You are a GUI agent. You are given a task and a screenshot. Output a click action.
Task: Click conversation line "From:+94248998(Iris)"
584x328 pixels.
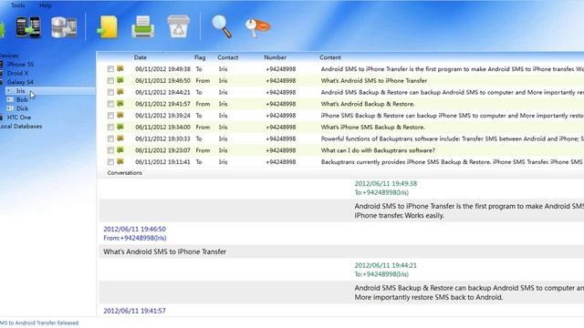point(135,238)
